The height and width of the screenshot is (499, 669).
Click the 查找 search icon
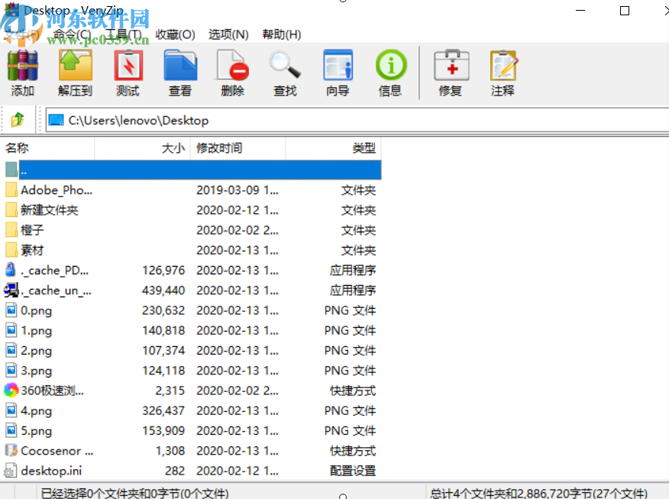(285, 69)
